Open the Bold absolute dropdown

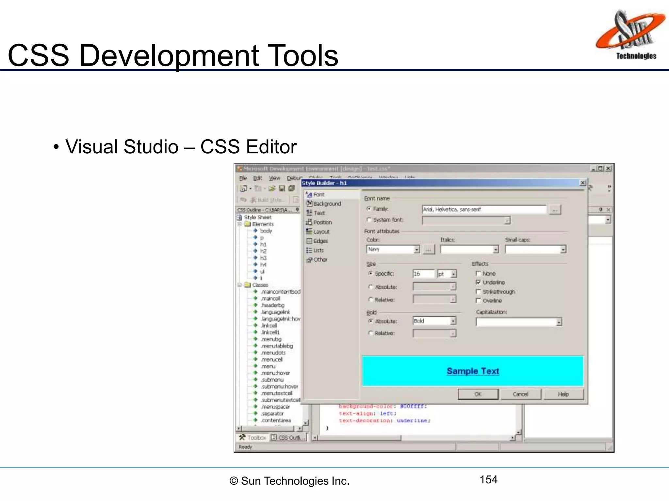(453, 321)
